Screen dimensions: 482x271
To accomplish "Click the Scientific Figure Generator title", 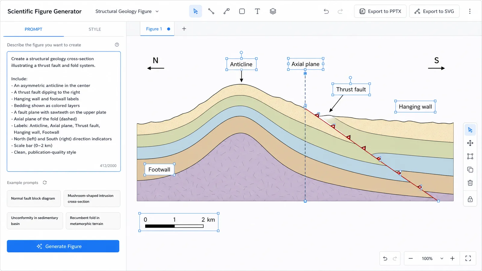I will pos(45,11).
